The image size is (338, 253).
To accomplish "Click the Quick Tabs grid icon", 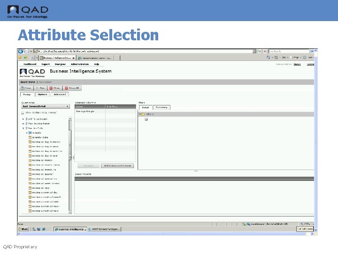I will click(32, 58).
